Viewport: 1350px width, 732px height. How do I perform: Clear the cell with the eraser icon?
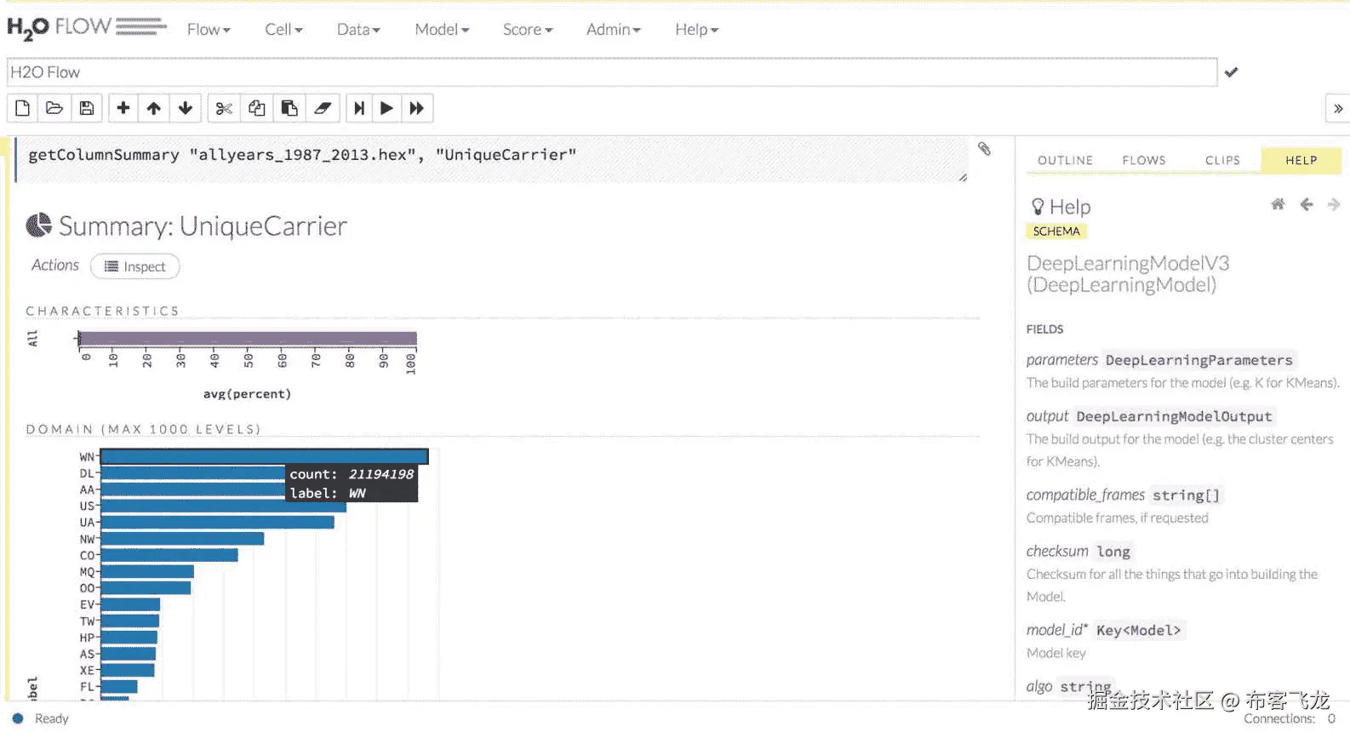pos(323,108)
